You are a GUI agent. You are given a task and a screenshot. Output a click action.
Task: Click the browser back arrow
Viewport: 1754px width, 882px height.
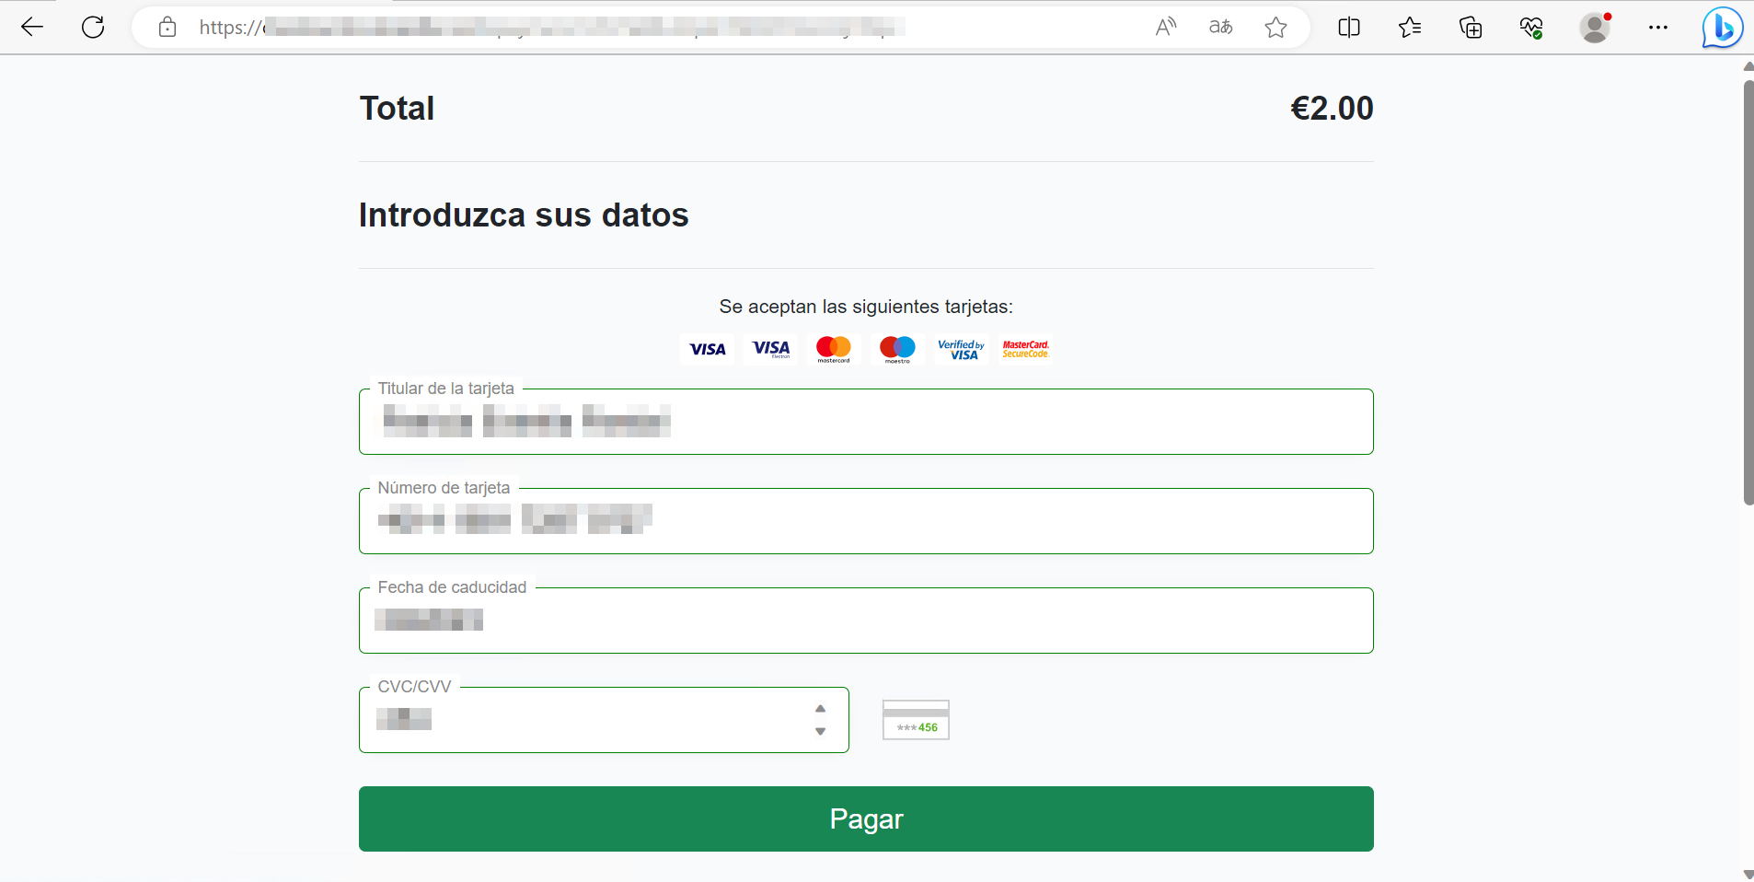[32, 28]
